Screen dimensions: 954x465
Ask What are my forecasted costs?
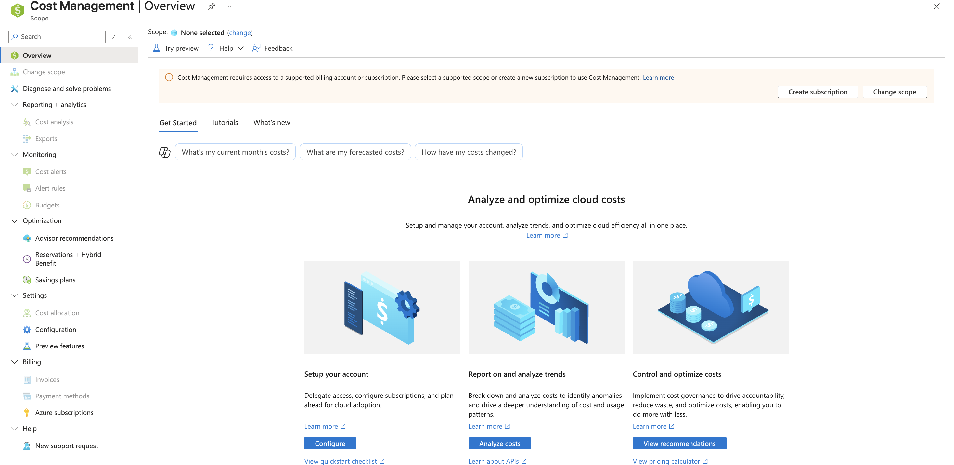pos(355,152)
